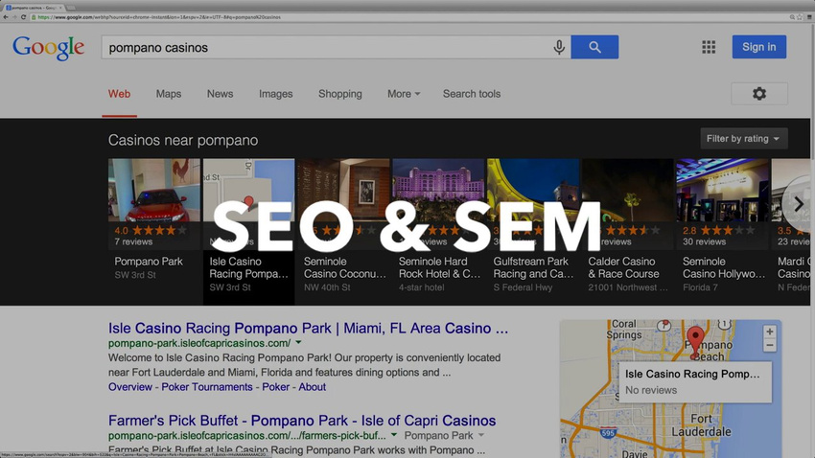Viewport: 815px width, 458px height.
Task: Zoom in on the map with plus
Action: coord(770,332)
